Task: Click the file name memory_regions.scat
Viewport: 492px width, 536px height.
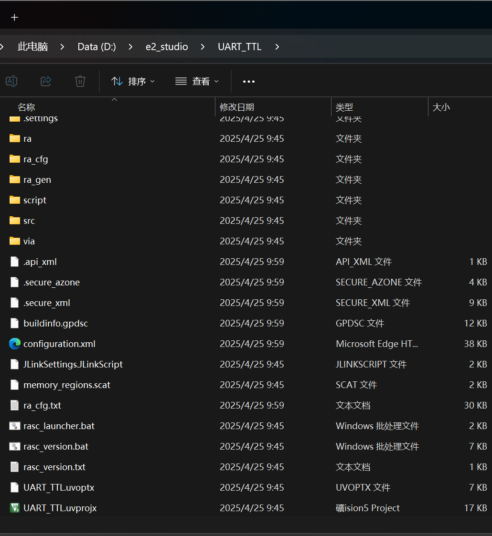Action: 67,385
